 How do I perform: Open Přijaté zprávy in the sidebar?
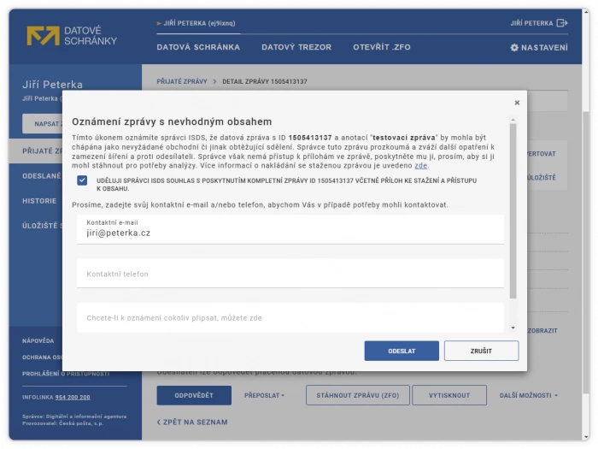pos(36,151)
